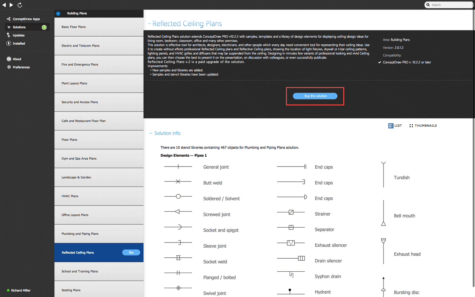Click the Sleeve joint pipe symbol

[178, 243]
